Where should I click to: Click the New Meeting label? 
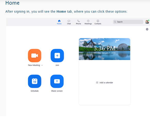[34, 65]
